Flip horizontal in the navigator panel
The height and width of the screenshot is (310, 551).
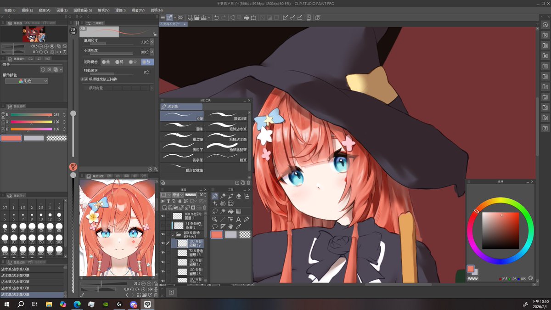(59, 52)
